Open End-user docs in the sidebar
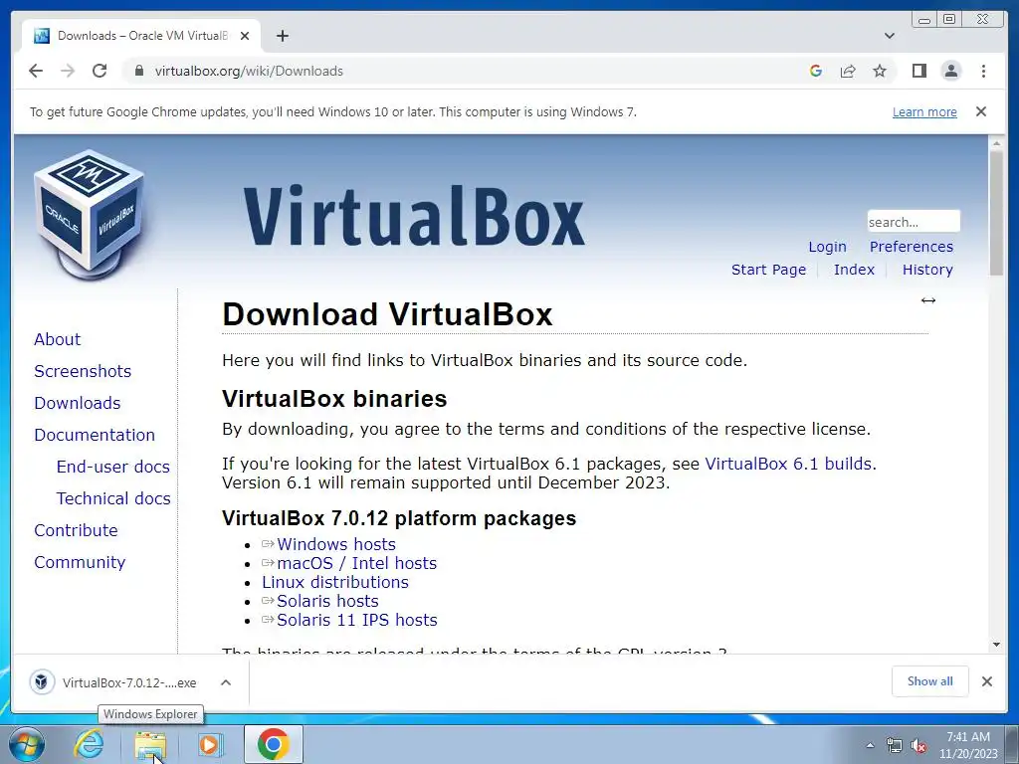Screen dimensions: 1019x764 pyautogui.click(x=113, y=467)
